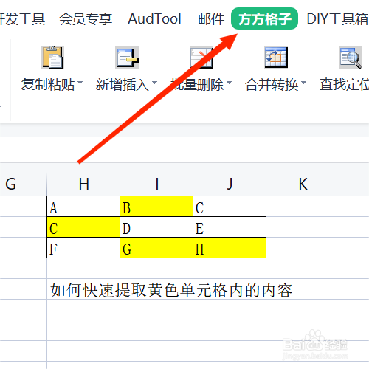Select the yellow cell containing H

click(x=230, y=248)
